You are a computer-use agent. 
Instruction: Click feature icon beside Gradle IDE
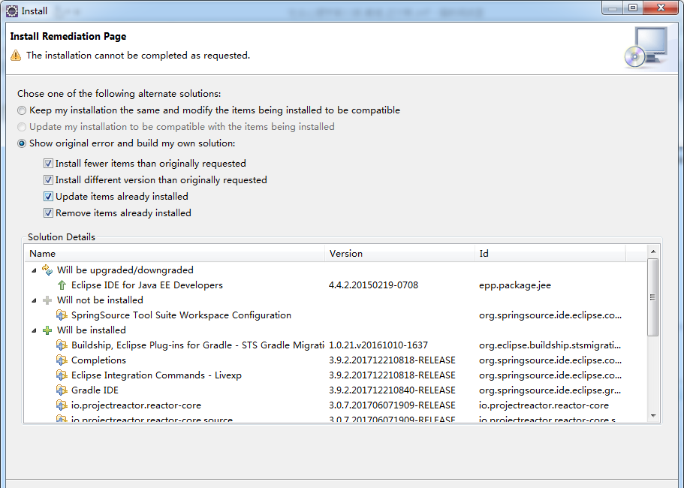click(62, 390)
